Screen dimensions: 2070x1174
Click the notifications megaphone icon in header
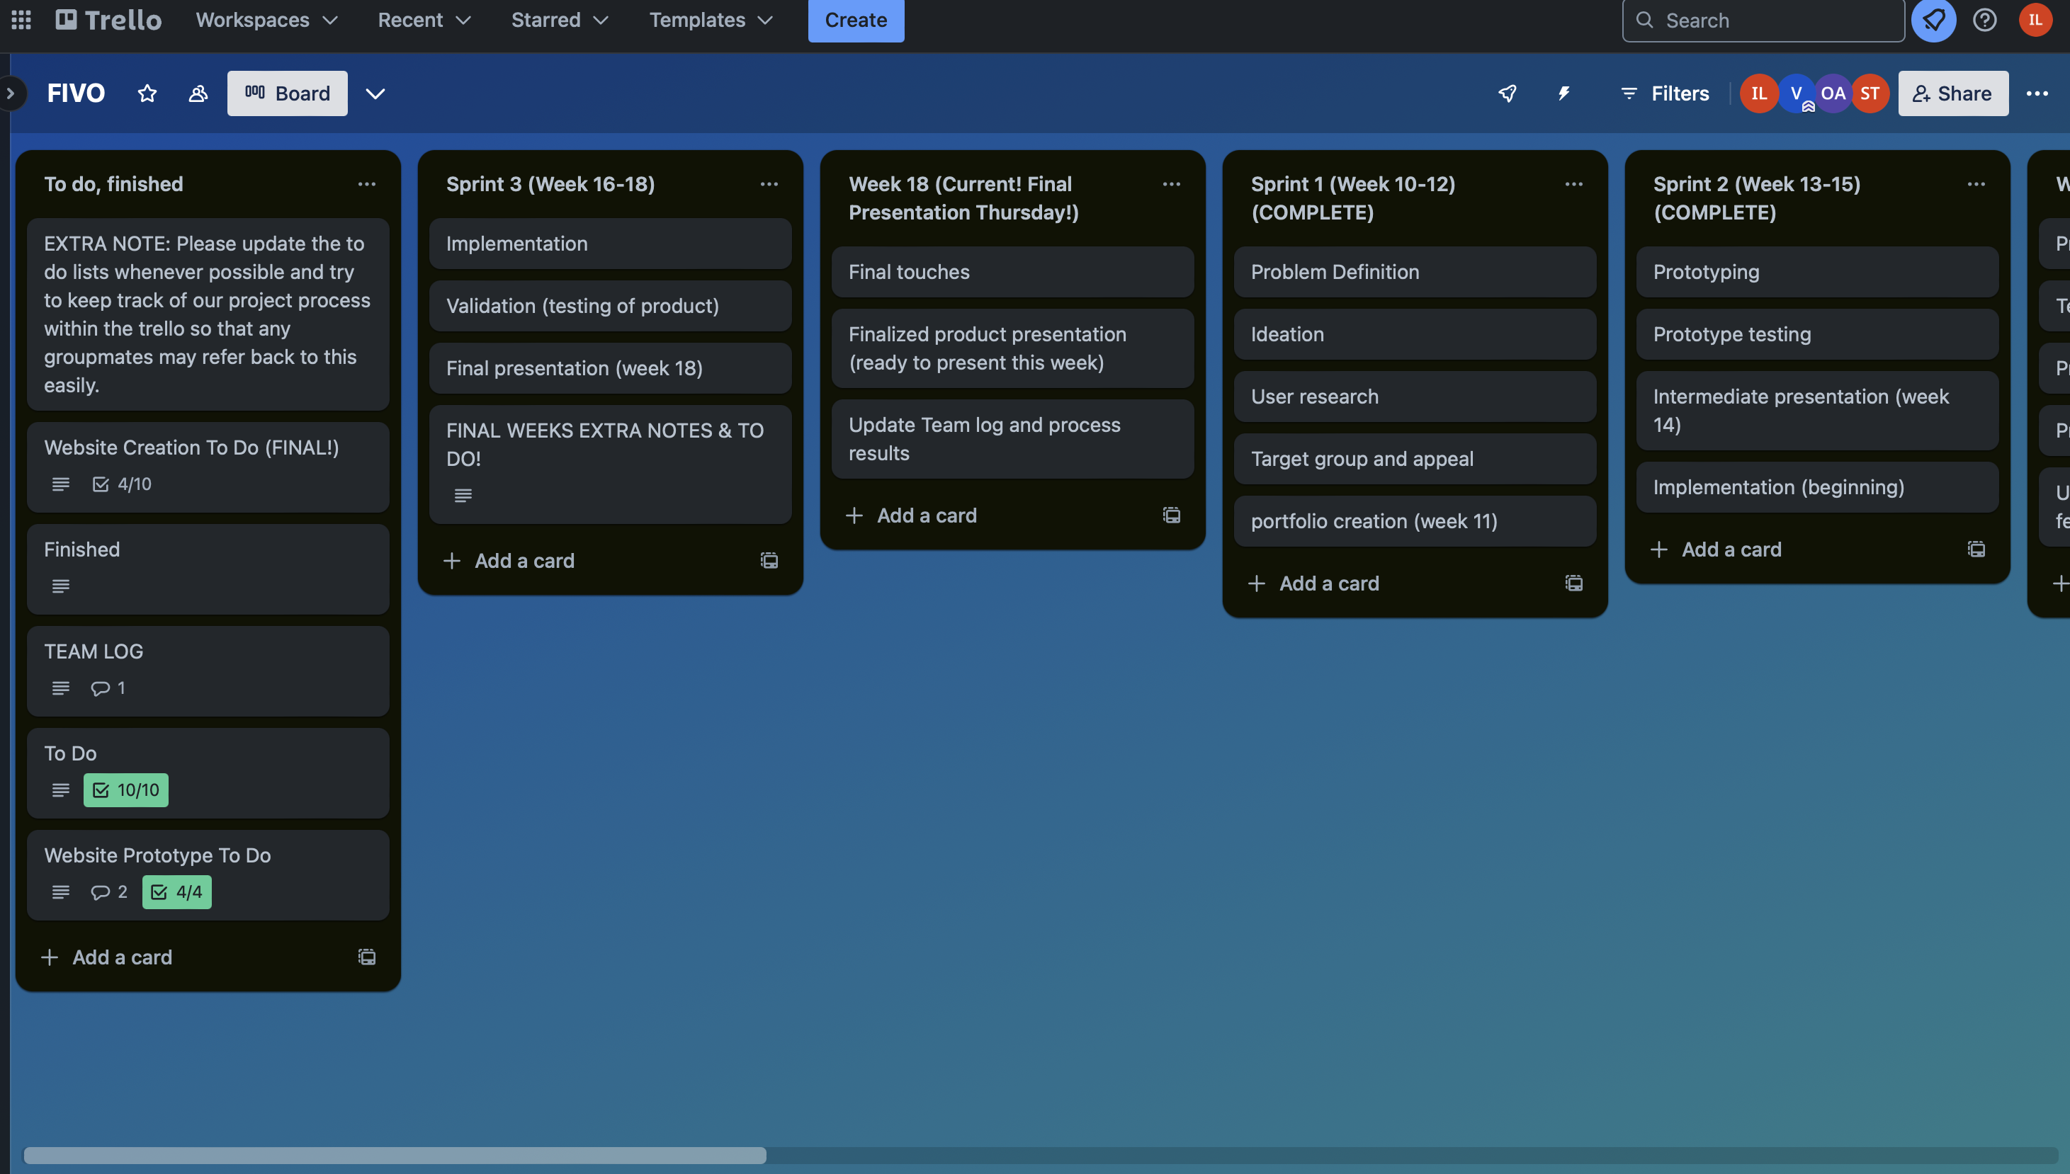[1933, 19]
